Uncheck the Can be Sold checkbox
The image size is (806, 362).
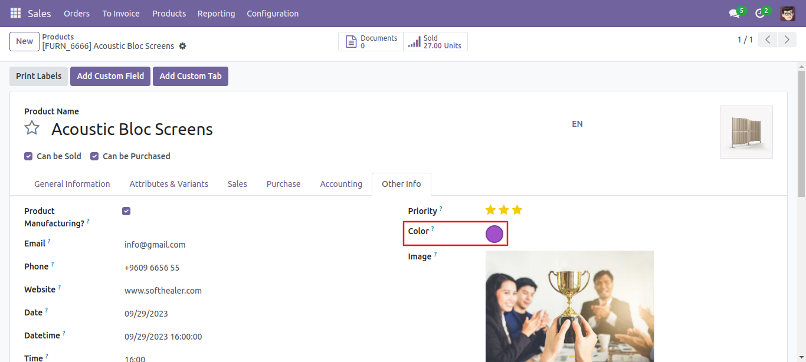click(x=28, y=156)
